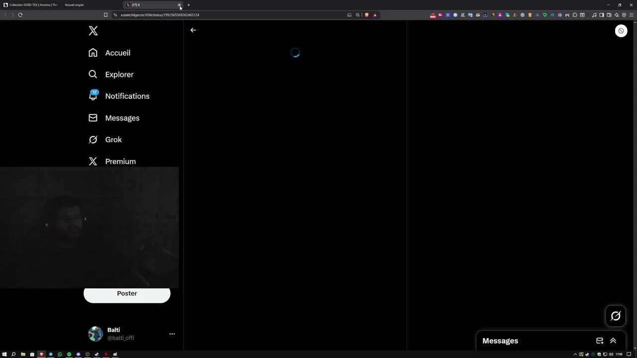The width and height of the screenshot is (637, 358).
Task: Toggle the browser sidebar panel
Action: click(x=601, y=15)
